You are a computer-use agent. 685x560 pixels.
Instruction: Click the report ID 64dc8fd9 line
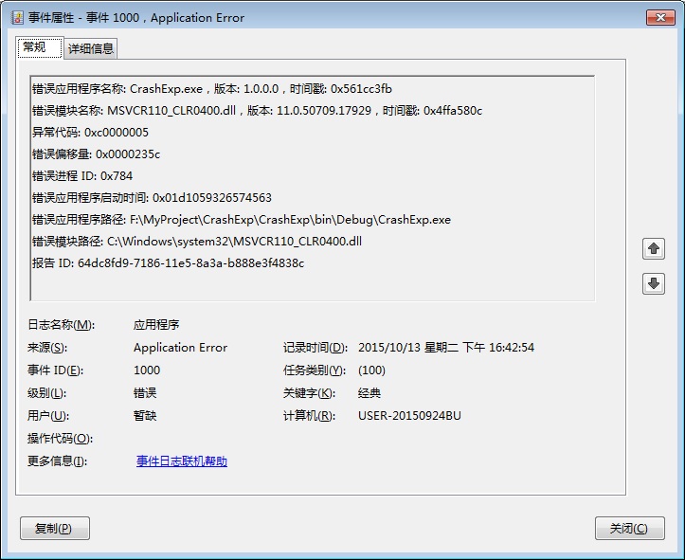pos(168,263)
